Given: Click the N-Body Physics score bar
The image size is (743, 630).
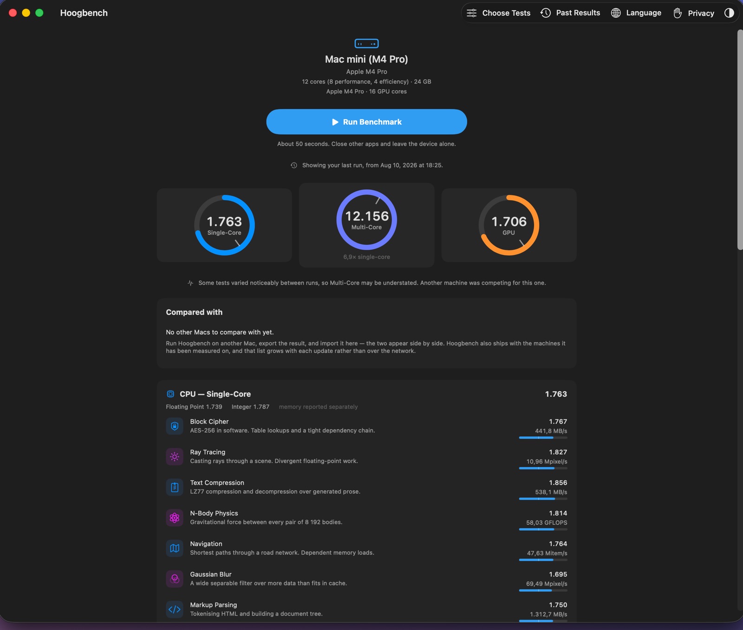Looking at the screenshot, I should click(x=543, y=529).
